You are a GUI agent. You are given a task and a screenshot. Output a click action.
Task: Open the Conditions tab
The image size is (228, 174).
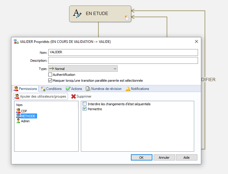51,89
